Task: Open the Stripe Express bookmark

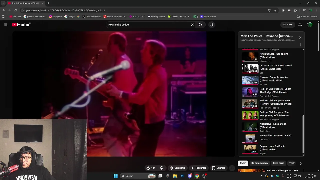Action: pos(208,17)
